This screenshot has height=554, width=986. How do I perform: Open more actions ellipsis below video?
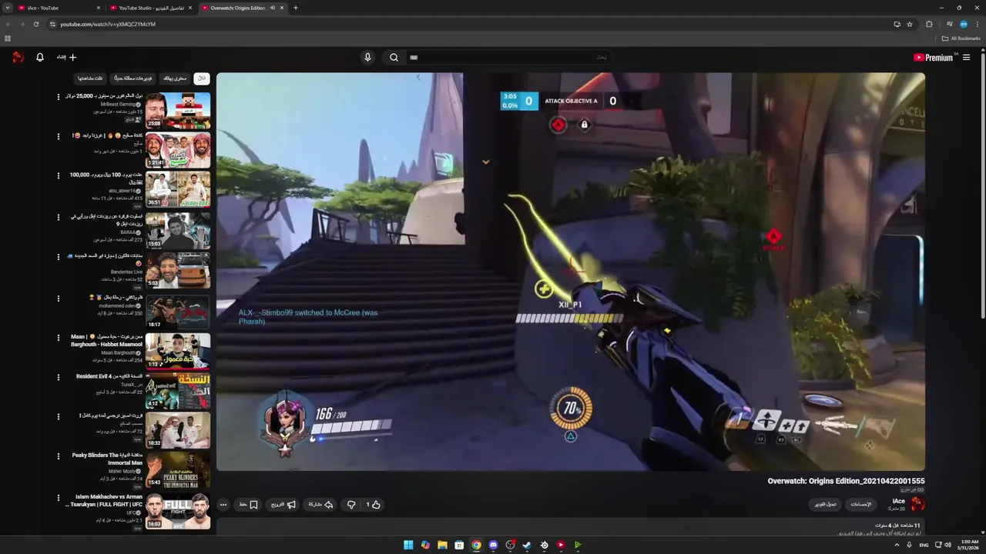point(223,505)
